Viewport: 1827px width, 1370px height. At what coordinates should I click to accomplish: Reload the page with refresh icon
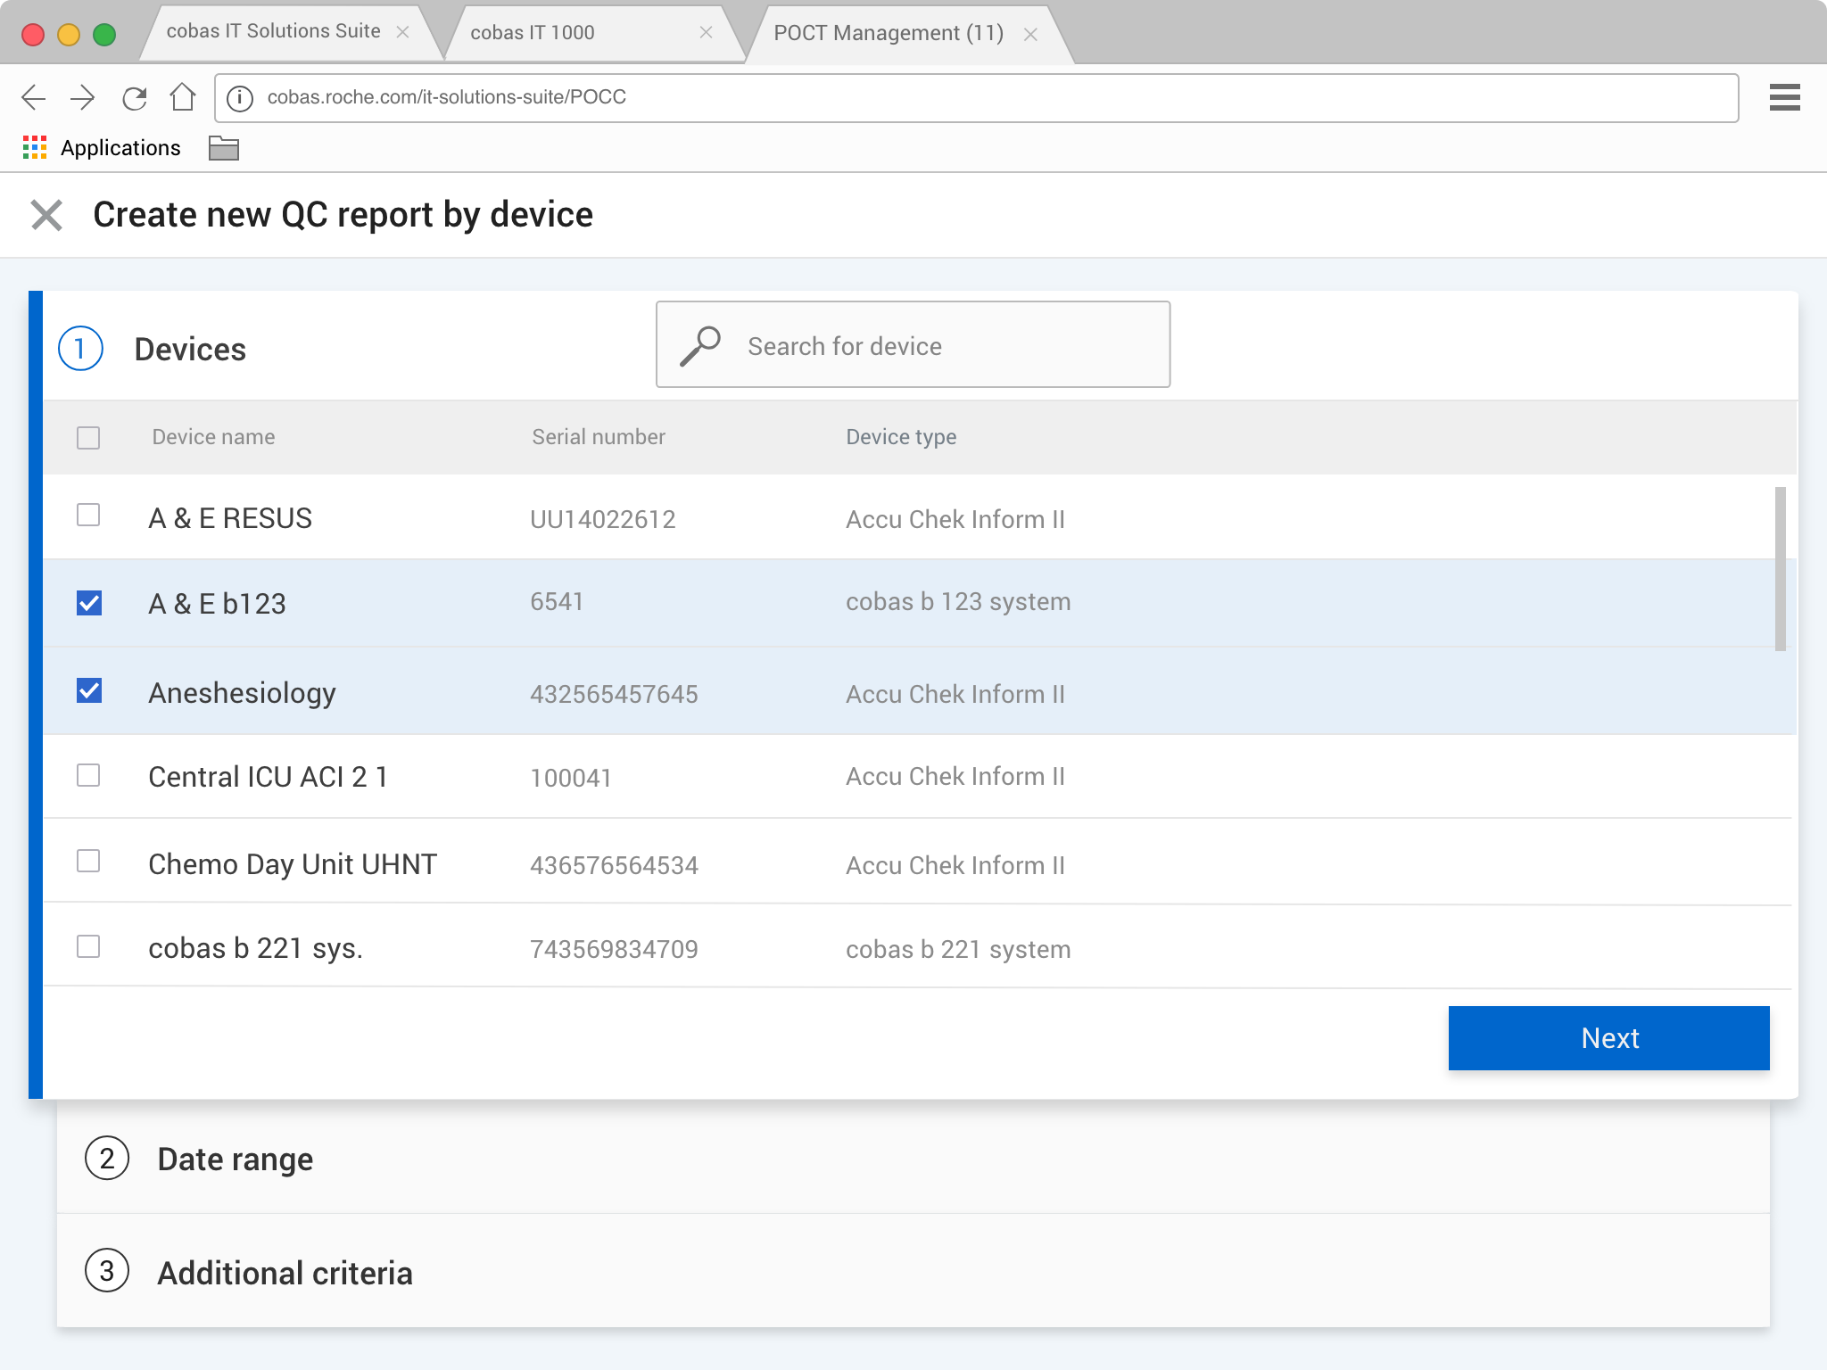(134, 97)
